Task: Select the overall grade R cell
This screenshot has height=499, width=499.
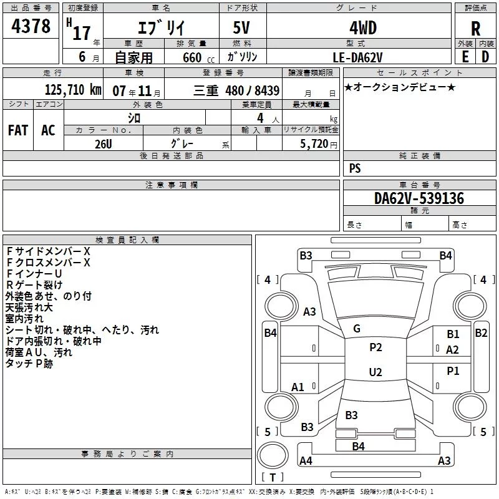Action: pos(475,29)
